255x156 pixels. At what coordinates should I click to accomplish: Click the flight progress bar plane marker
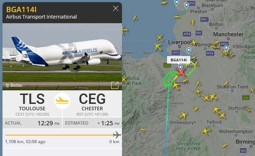click(117, 135)
